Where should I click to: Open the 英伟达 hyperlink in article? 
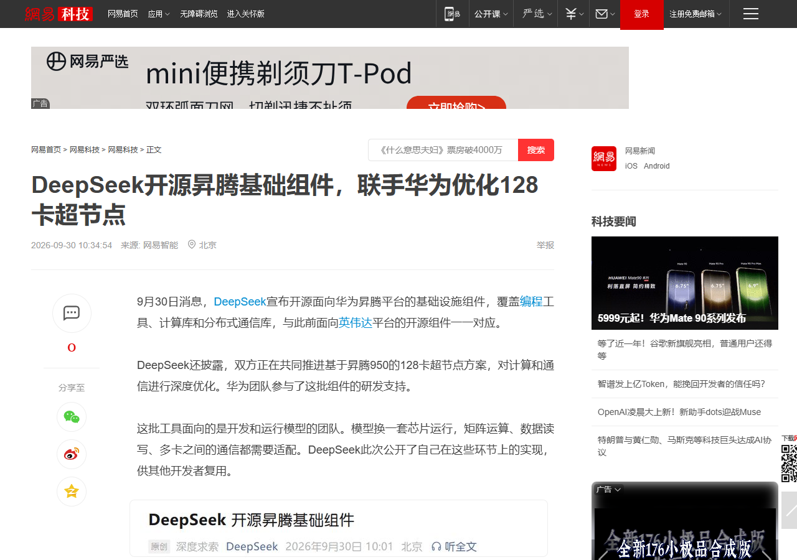356,323
